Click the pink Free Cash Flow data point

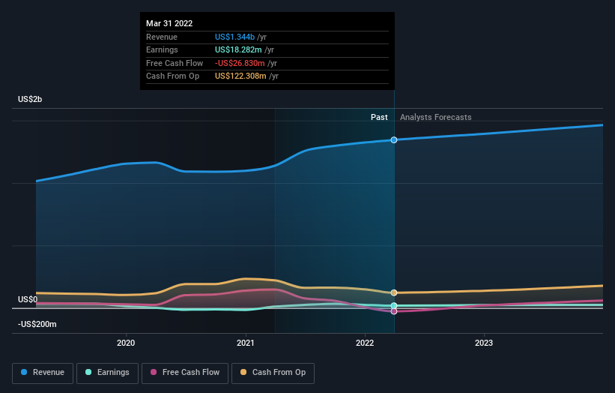(394, 311)
